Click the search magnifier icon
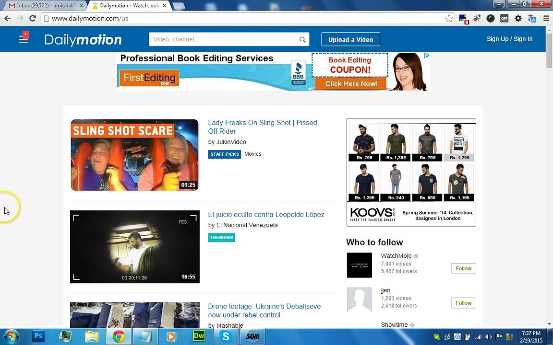The width and height of the screenshot is (553, 345). [x=302, y=39]
